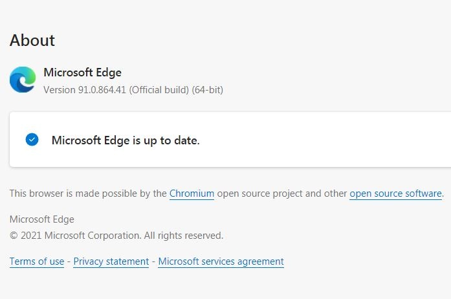Open the Chromium project link
The height and width of the screenshot is (299, 451).
click(192, 194)
